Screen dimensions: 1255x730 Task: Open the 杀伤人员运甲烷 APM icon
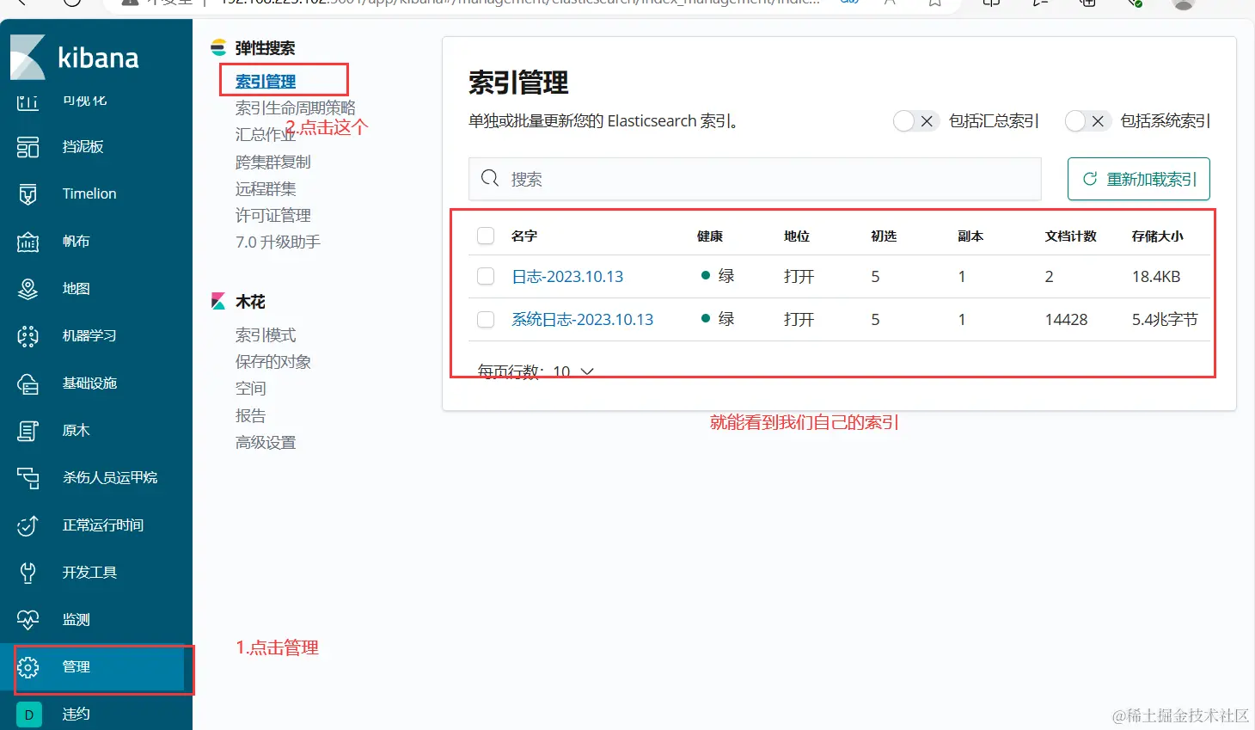(x=28, y=478)
